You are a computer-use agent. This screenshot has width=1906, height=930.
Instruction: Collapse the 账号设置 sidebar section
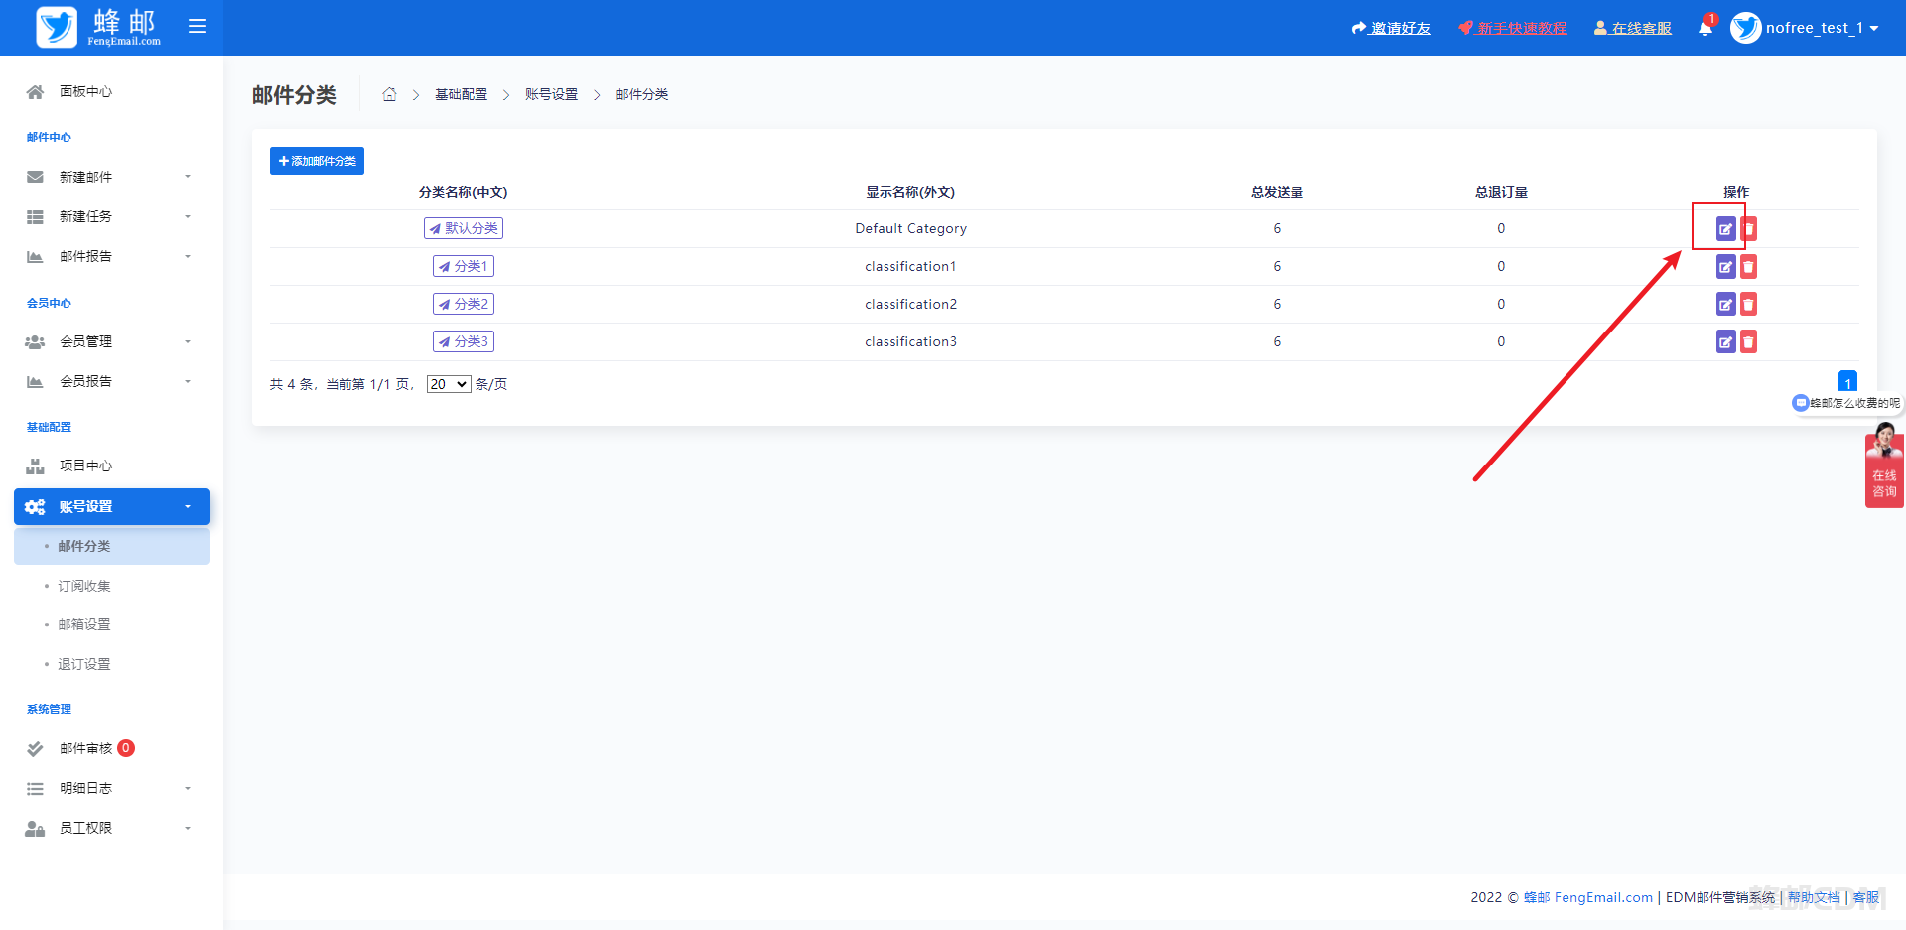coord(112,506)
